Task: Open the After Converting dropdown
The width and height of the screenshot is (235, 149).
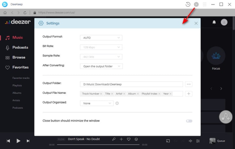Action: (x=101, y=66)
